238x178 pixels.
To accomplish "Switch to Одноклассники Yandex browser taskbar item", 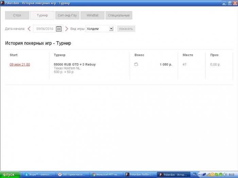I will (x=73, y=175).
